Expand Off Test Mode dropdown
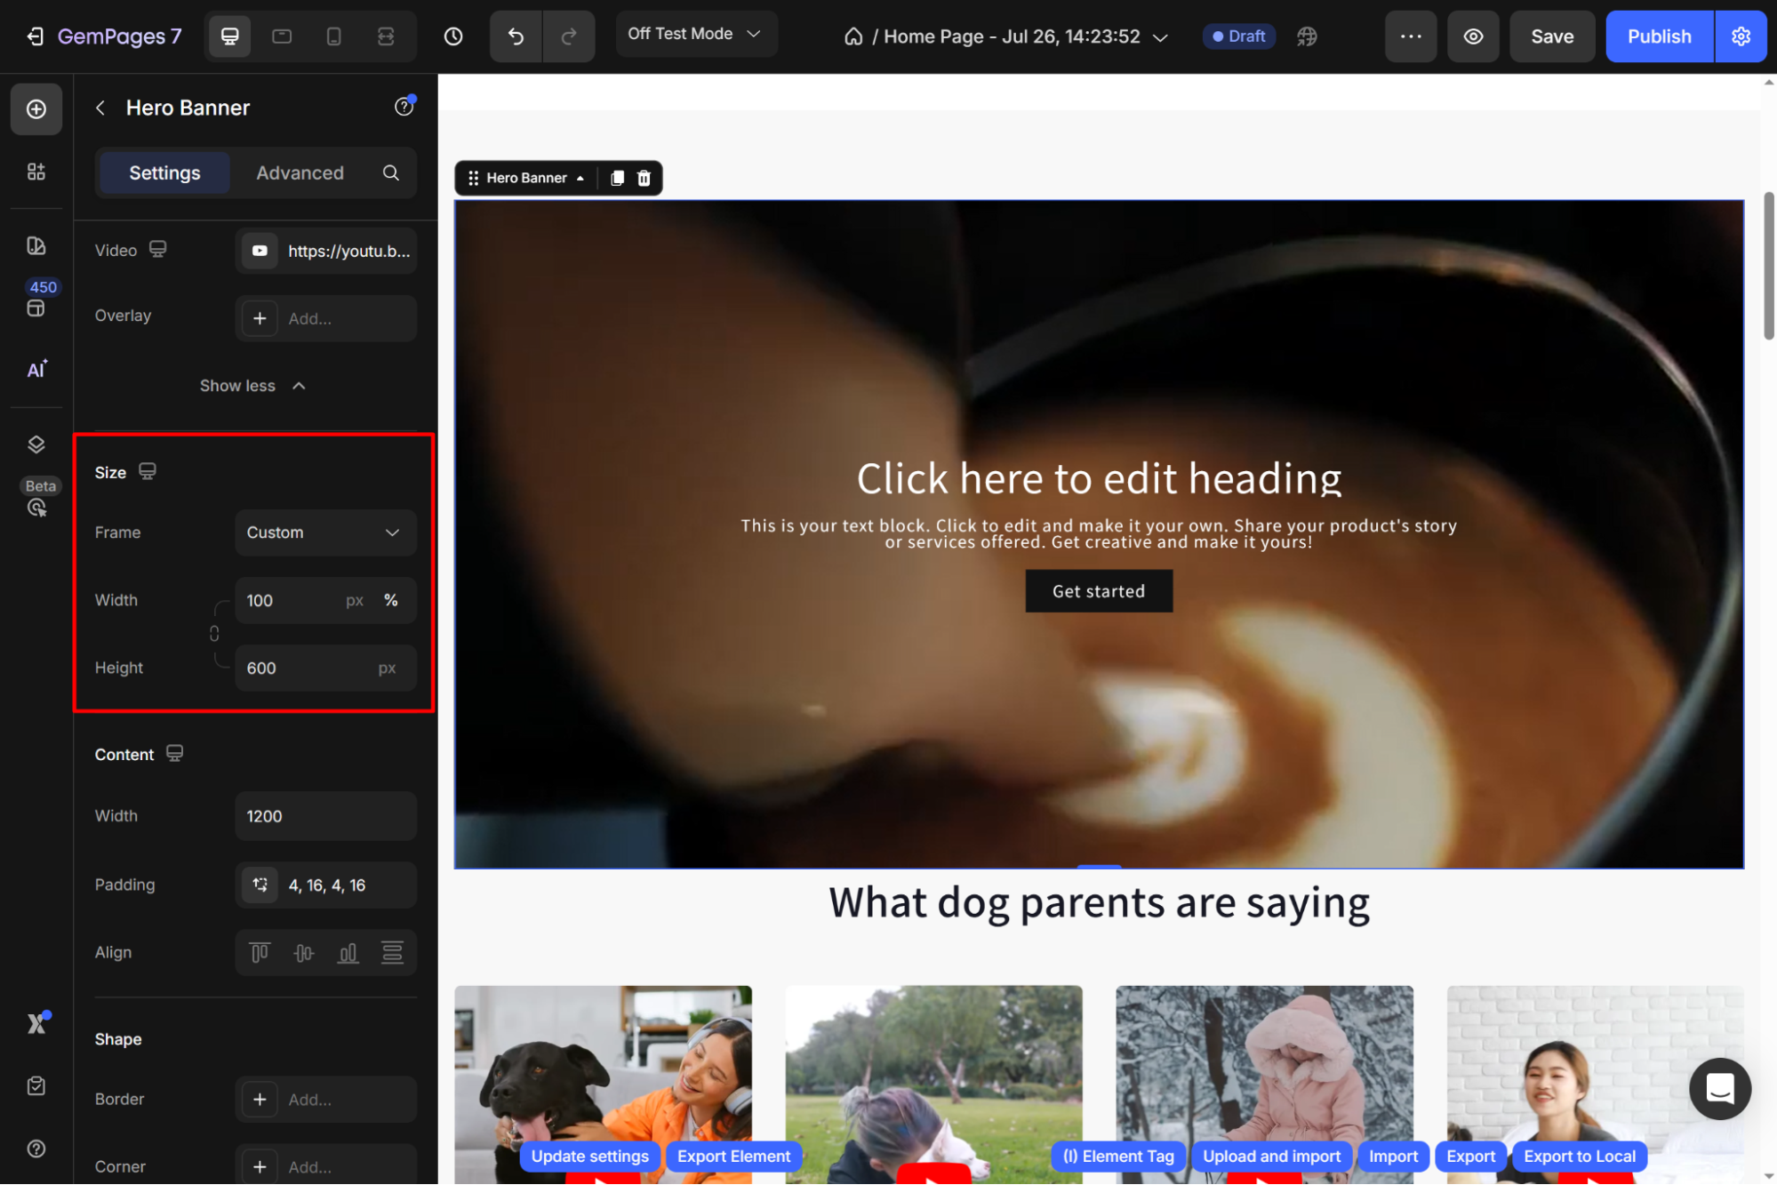Viewport: 1777px width, 1185px height. (x=695, y=34)
